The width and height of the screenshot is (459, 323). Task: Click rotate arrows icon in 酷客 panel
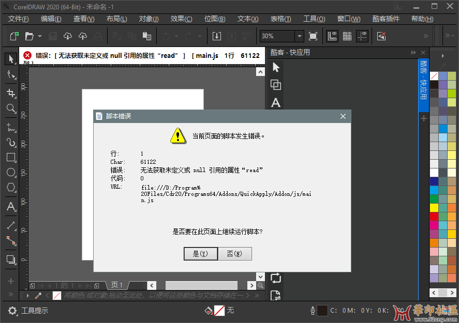click(276, 278)
